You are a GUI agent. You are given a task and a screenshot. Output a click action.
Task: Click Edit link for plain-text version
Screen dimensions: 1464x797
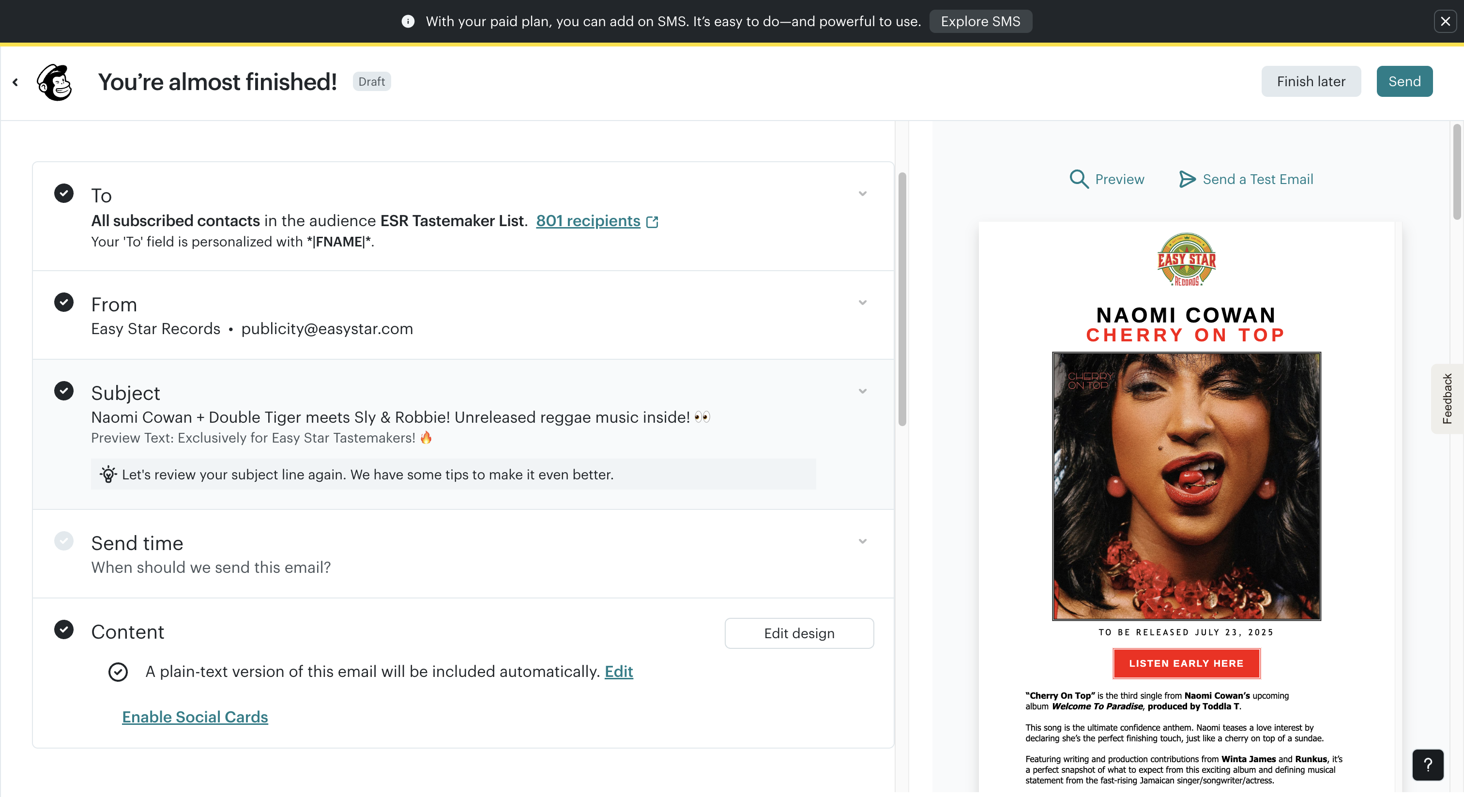coord(618,672)
